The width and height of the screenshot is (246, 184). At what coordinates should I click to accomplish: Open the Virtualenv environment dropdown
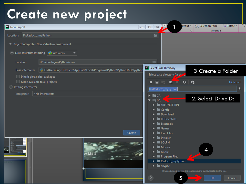click(x=75, y=53)
